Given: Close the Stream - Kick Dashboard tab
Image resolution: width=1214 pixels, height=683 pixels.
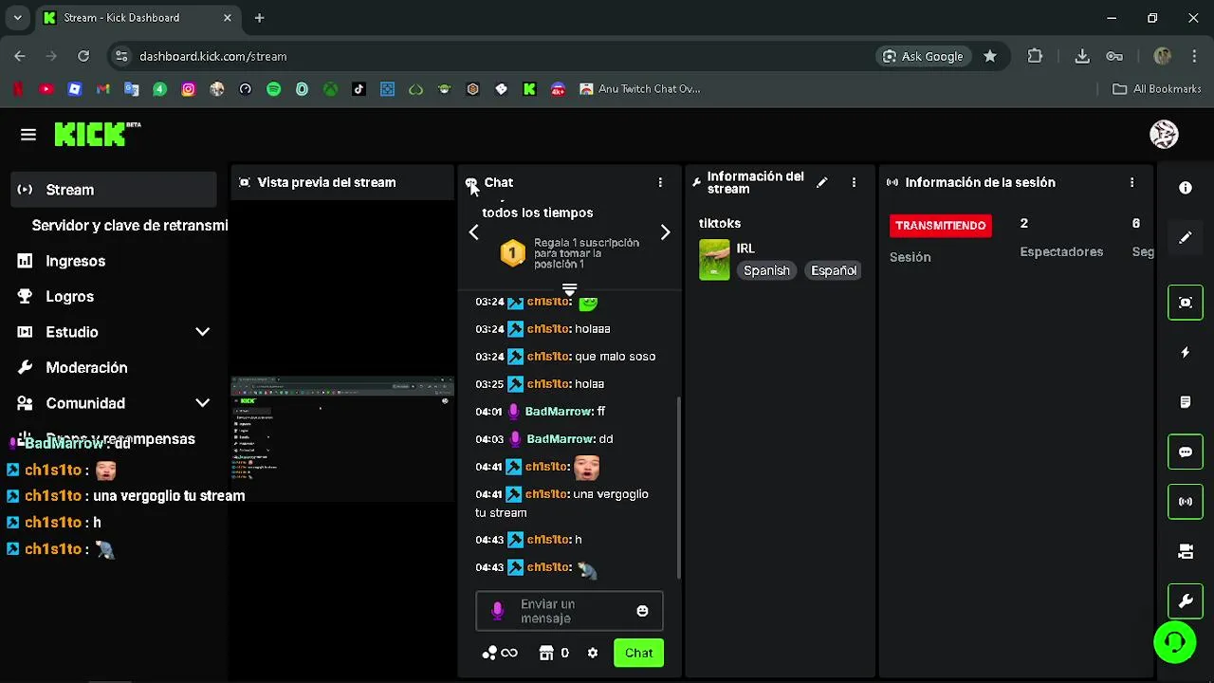Looking at the screenshot, I should tap(228, 17).
